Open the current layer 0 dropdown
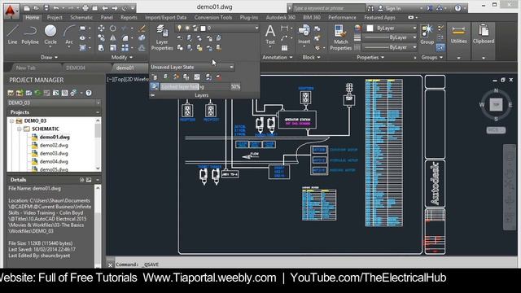The height and width of the screenshot is (293, 521). 217,28
